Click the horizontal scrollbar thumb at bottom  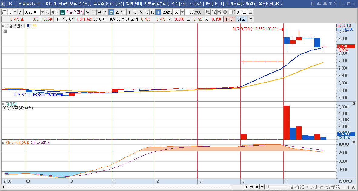(x=237, y=187)
